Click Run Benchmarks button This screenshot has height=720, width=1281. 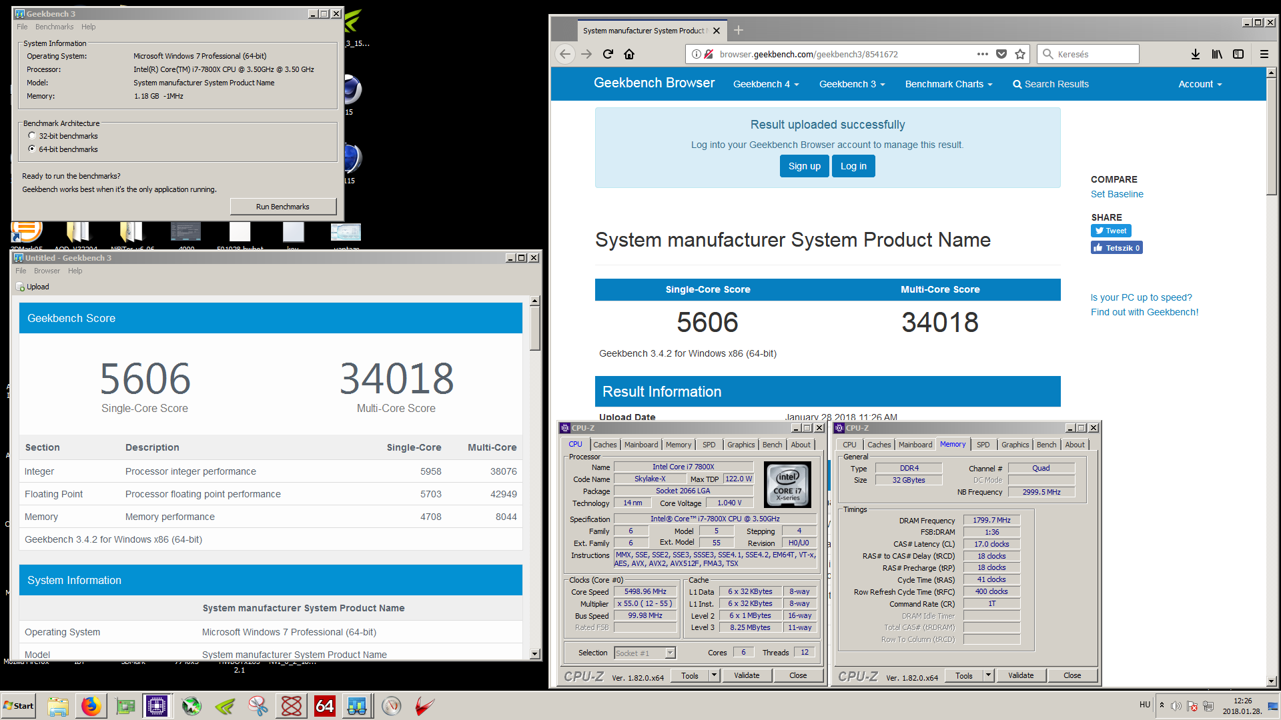[x=283, y=207]
